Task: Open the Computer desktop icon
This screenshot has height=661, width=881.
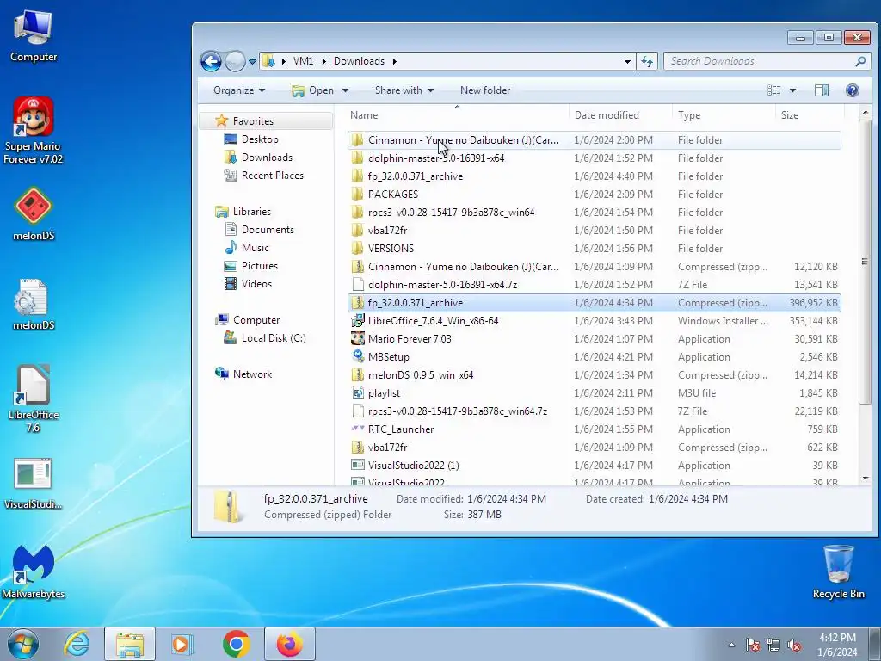Action: tap(34, 34)
